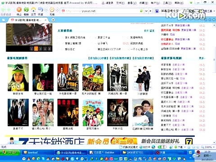Image resolution: width=216 pixels, height=162 pixels.
Task: Click the green refresh page button
Action: [26, 9]
